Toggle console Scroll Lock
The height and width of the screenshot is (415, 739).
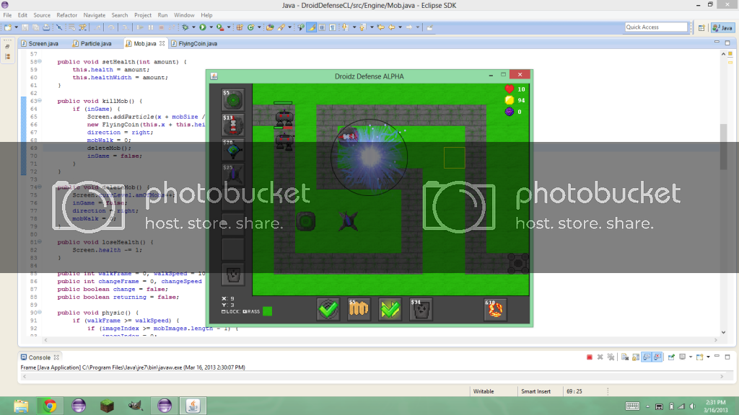click(635, 357)
